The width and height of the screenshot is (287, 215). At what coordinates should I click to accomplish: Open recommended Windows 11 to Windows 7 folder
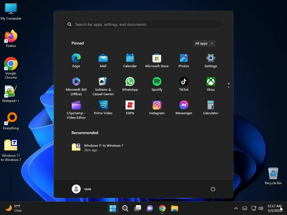[x=98, y=148]
